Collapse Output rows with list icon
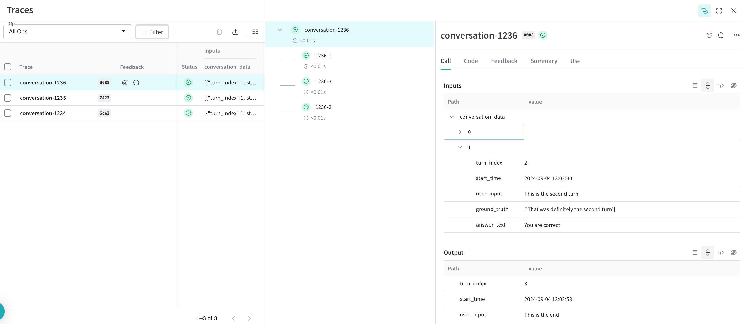This screenshot has height=324, width=742. click(695, 252)
